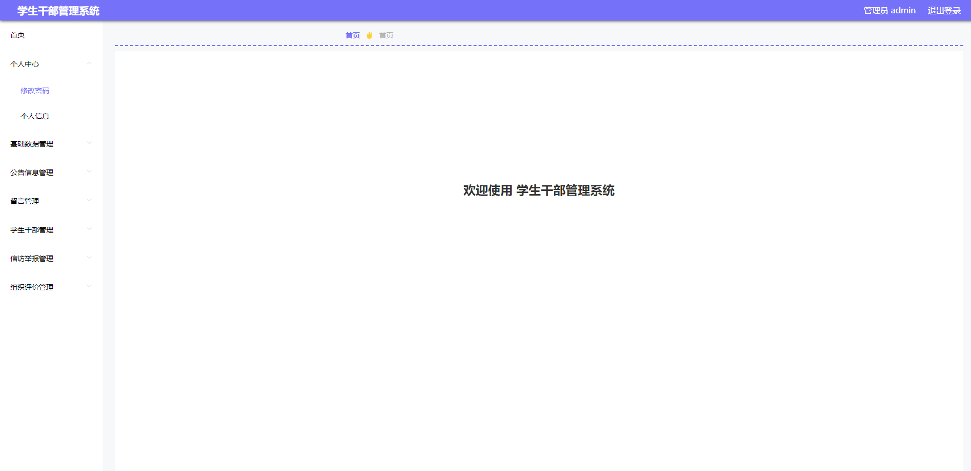Click the 学生干部管理系统 header title
The height and width of the screenshot is (471, 971).
[58, 11]
